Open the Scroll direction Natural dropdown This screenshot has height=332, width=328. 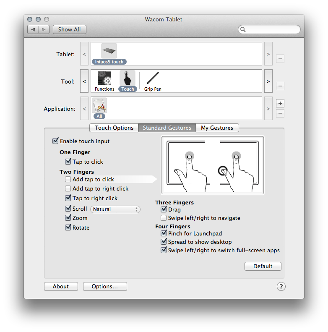tap(115, 209)
